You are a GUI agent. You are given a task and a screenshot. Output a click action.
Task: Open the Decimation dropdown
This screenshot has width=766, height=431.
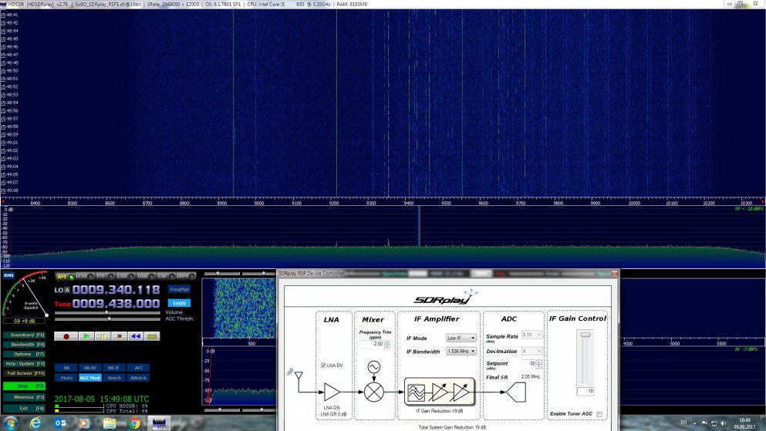532,351
